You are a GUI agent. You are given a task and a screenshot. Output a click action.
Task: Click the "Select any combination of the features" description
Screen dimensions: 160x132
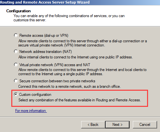80,100
